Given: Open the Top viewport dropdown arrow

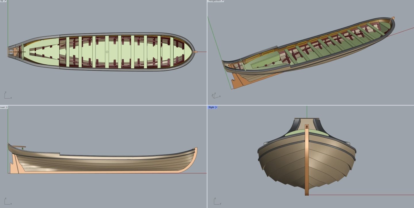Looking at the screenshot, I should click(x=6, y=1).
